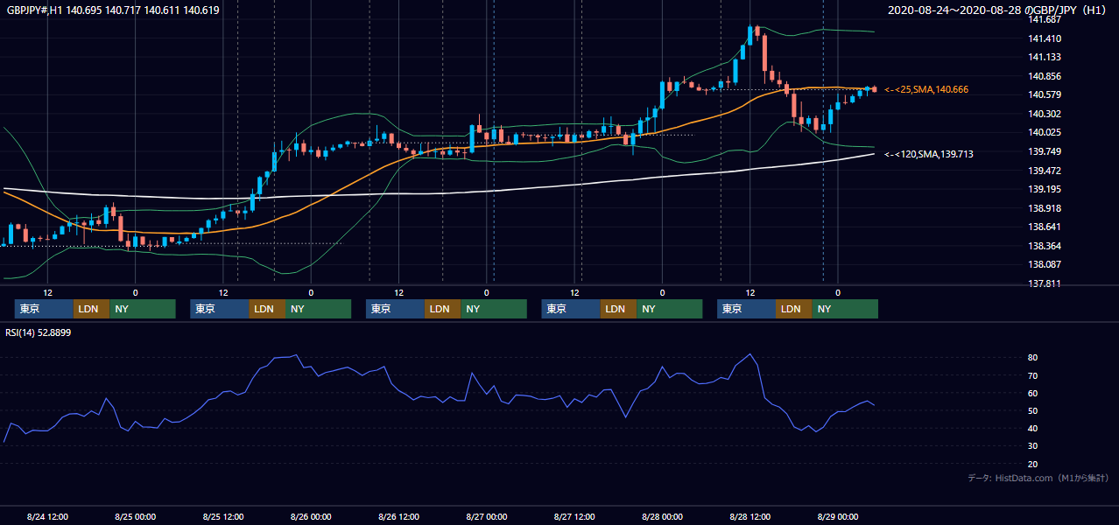Click price axis value 141.687

1045,19
